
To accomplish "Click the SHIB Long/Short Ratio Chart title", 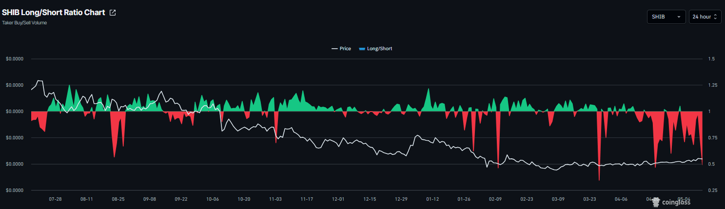I will pyautogui.click(x=54, y=13).
